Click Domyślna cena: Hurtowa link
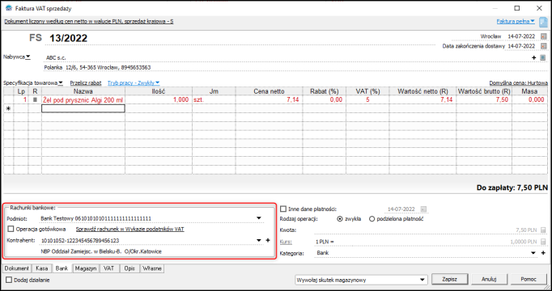Screen dimensions: 552x291 [518, 83]
